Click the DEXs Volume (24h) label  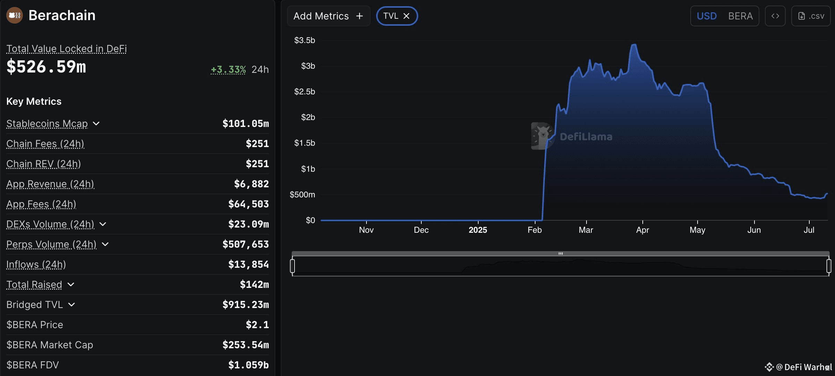tap(50, 224)
